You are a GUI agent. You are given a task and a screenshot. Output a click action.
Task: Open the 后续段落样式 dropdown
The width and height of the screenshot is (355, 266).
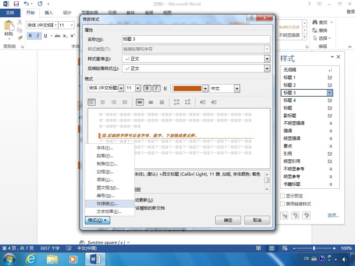(x=267, y=68)
